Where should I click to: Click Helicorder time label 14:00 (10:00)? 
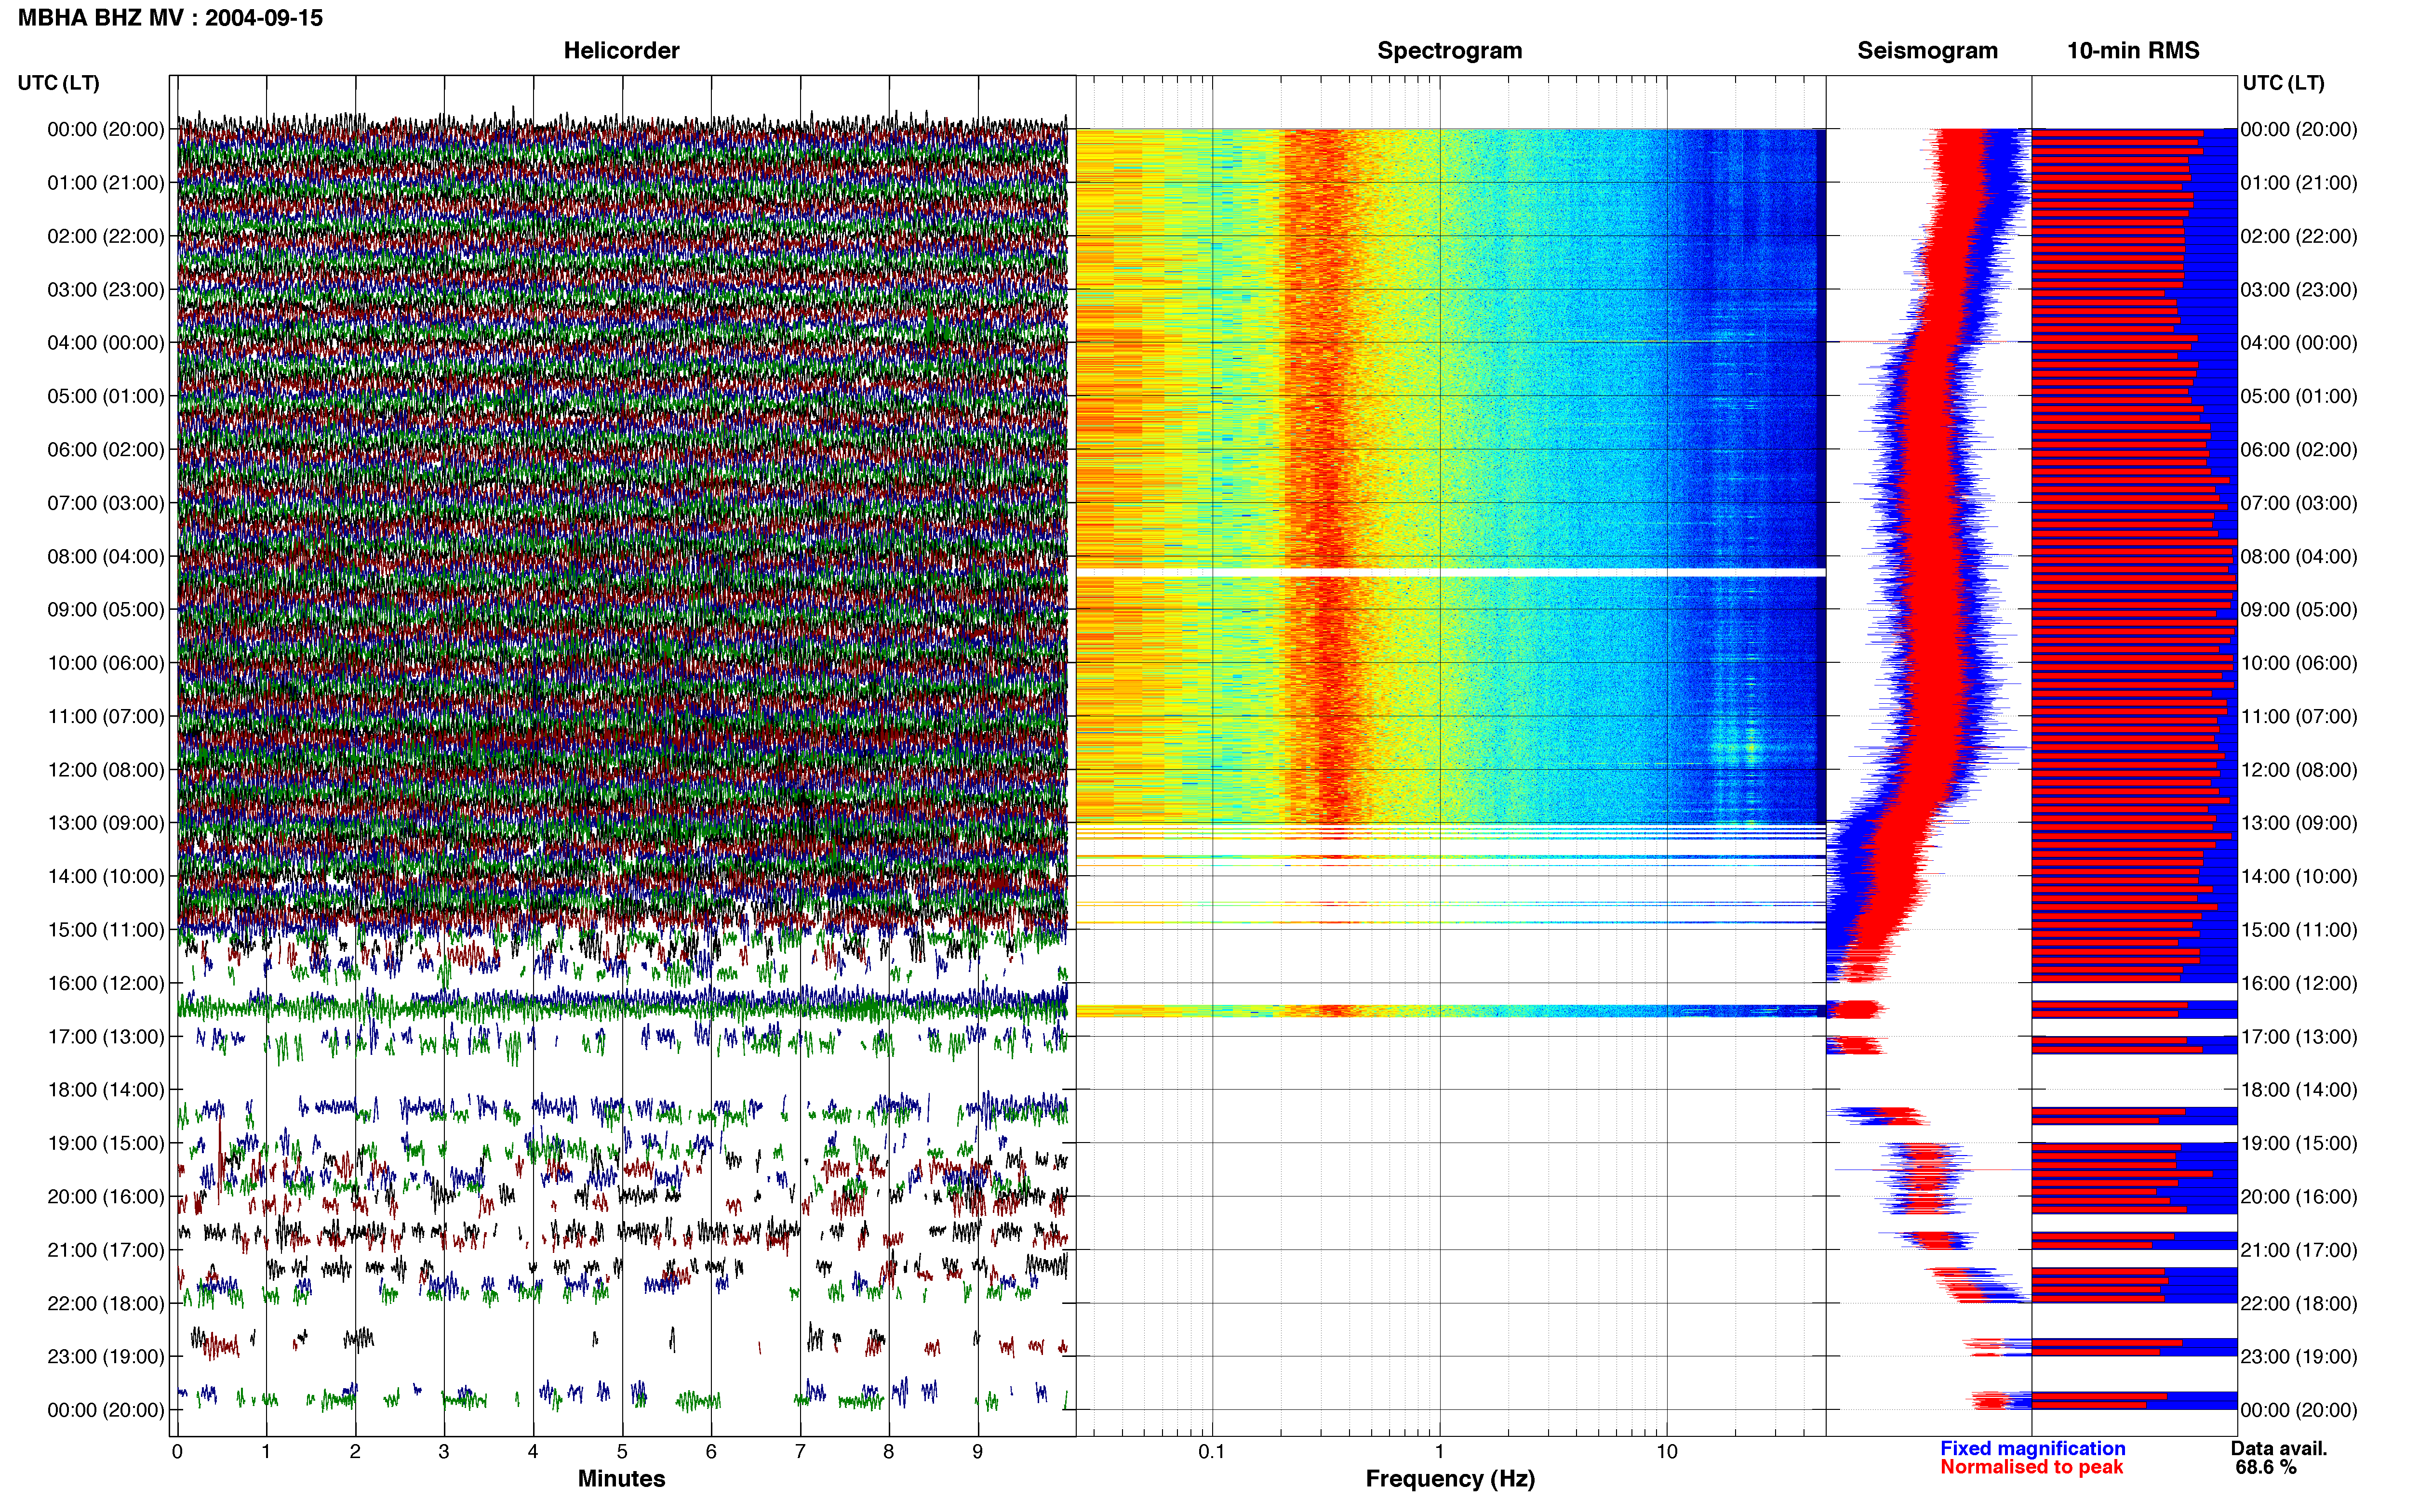click(x=106, y=876)
